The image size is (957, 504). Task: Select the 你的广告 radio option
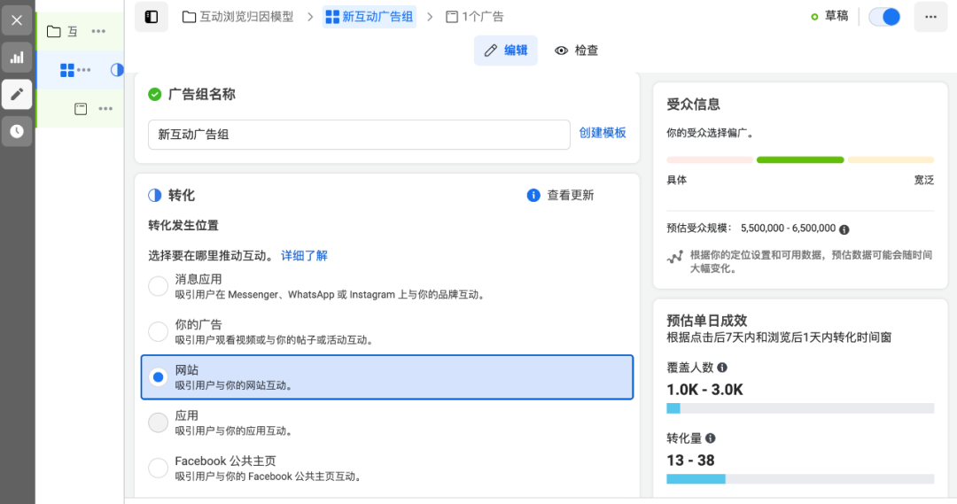[x=158, y=331]
